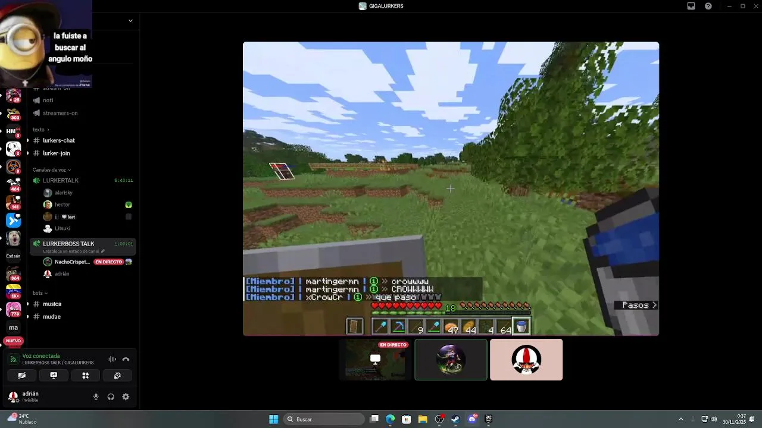Open the Discord inbox icon in title bar
This screenshot has width=762, height=428.
(691, 6)
